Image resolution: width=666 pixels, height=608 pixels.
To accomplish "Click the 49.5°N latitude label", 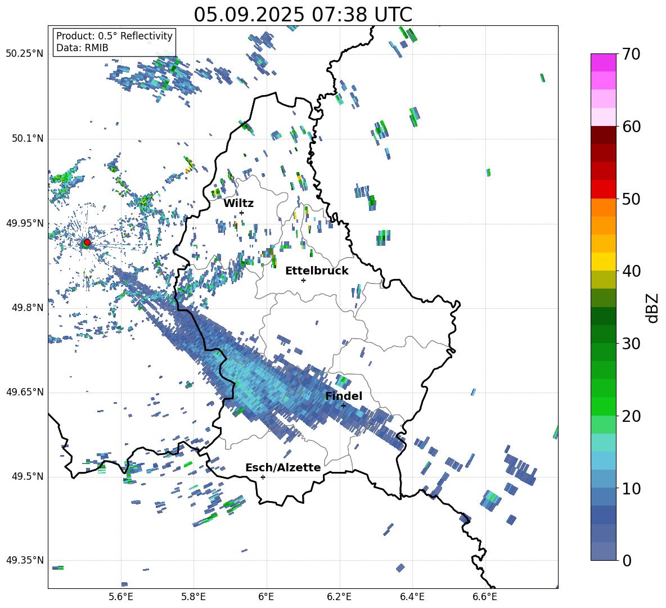I will coord(27,476).
